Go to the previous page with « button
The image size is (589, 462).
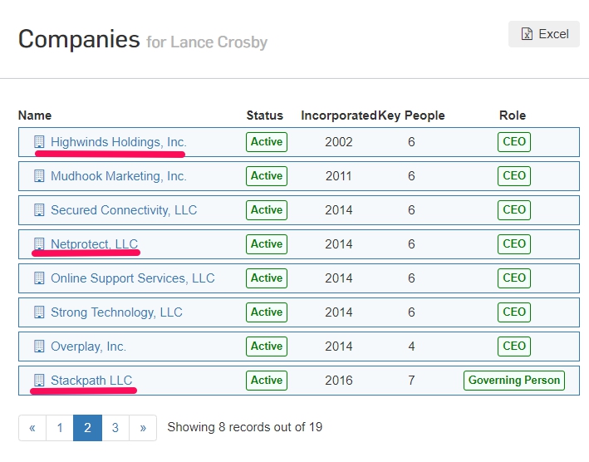pyautogui.click(x=32, y=428)
